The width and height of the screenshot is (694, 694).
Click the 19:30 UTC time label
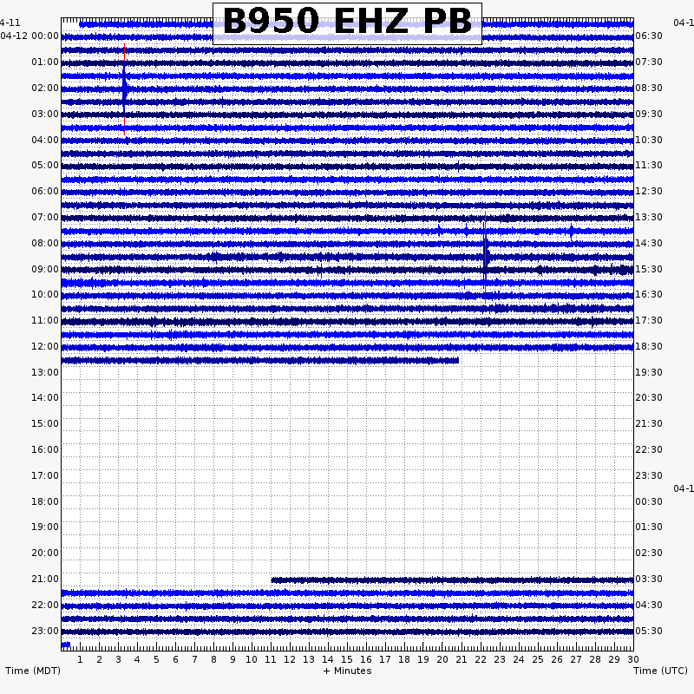click(649, 373)
